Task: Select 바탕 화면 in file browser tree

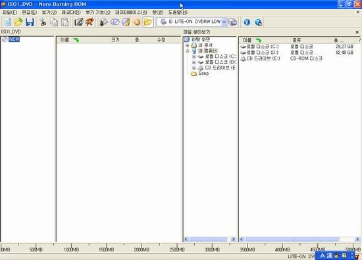Action: tap(200, 39)
